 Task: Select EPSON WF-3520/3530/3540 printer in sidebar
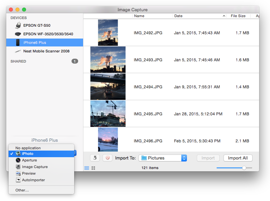[x=48, y=34]
